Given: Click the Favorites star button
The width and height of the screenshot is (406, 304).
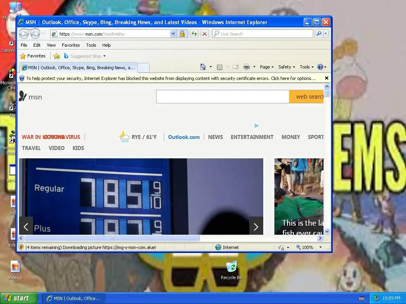Looking at the screenshot, I should [x=33, y=56].
